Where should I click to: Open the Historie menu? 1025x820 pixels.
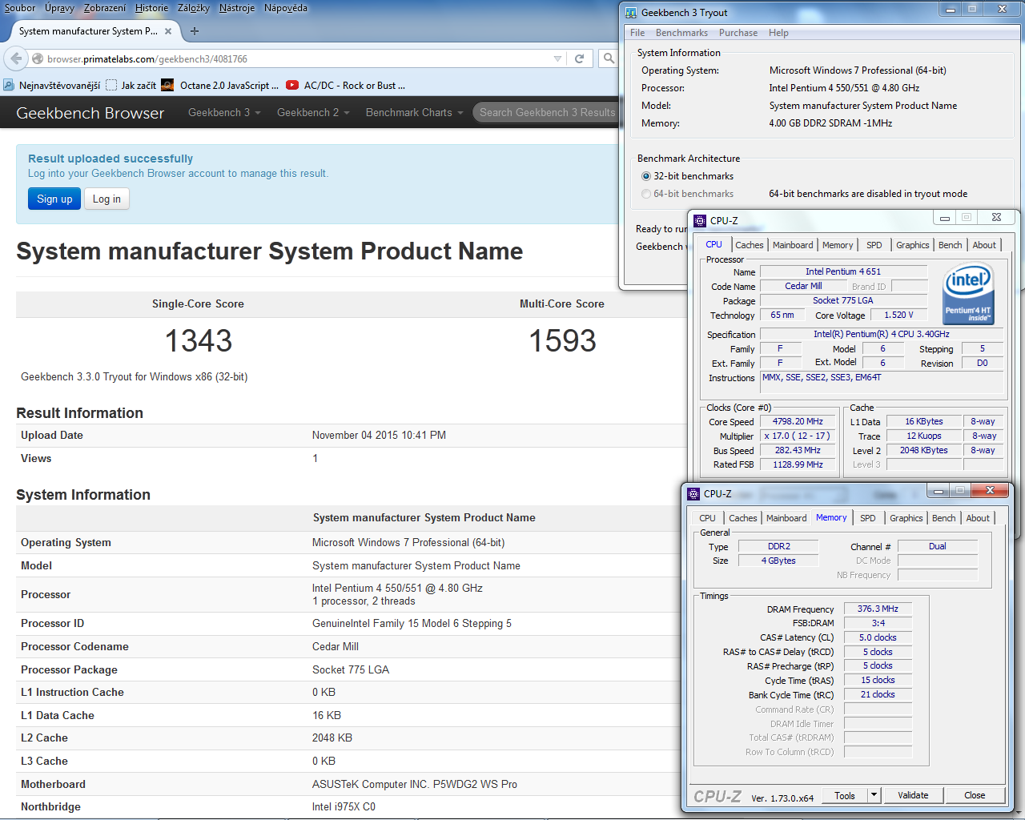coord(151,8)
